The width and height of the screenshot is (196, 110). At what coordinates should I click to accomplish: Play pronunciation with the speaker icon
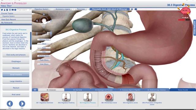tap(132, 9)
